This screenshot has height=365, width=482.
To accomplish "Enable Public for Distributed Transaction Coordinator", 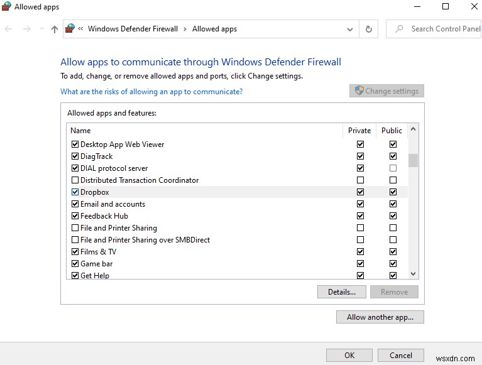I will [393, 180].
